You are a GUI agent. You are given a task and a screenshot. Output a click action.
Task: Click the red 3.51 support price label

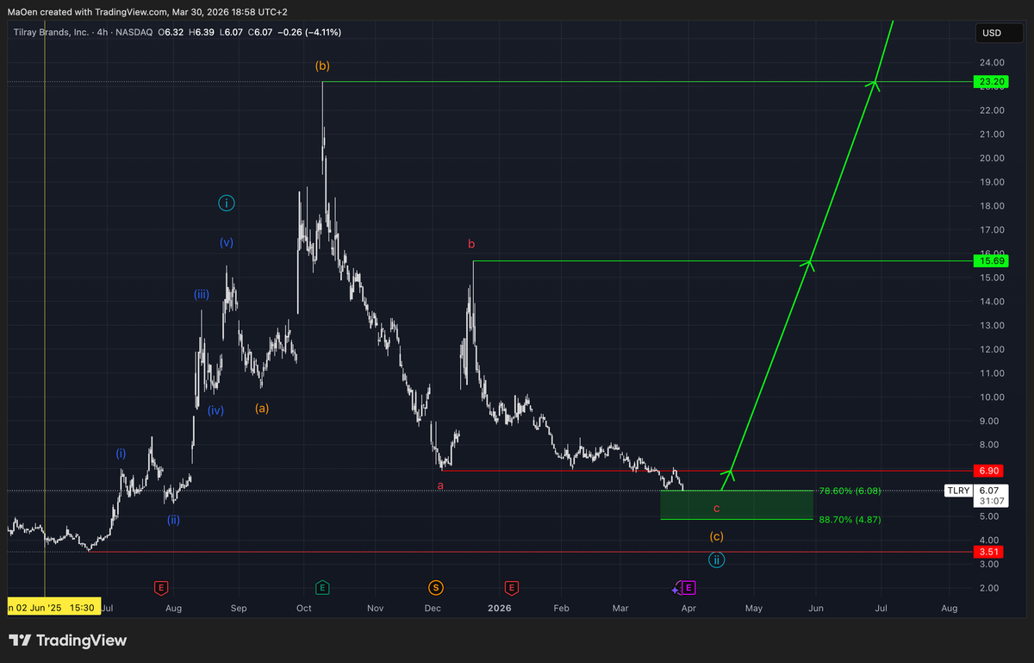(x=988, y=551)
